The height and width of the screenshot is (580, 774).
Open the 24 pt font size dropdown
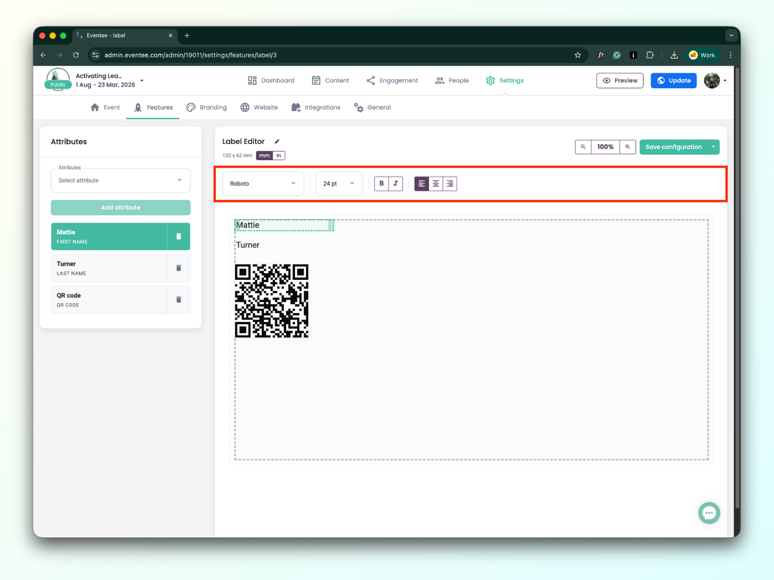pos(339,184)
